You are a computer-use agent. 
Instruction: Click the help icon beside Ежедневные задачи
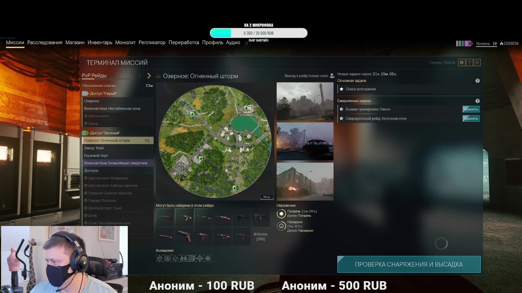click(477, 101)
